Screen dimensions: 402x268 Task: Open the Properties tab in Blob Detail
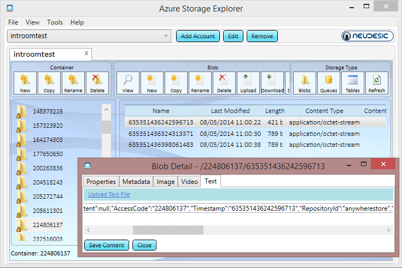tap(101, 182)
